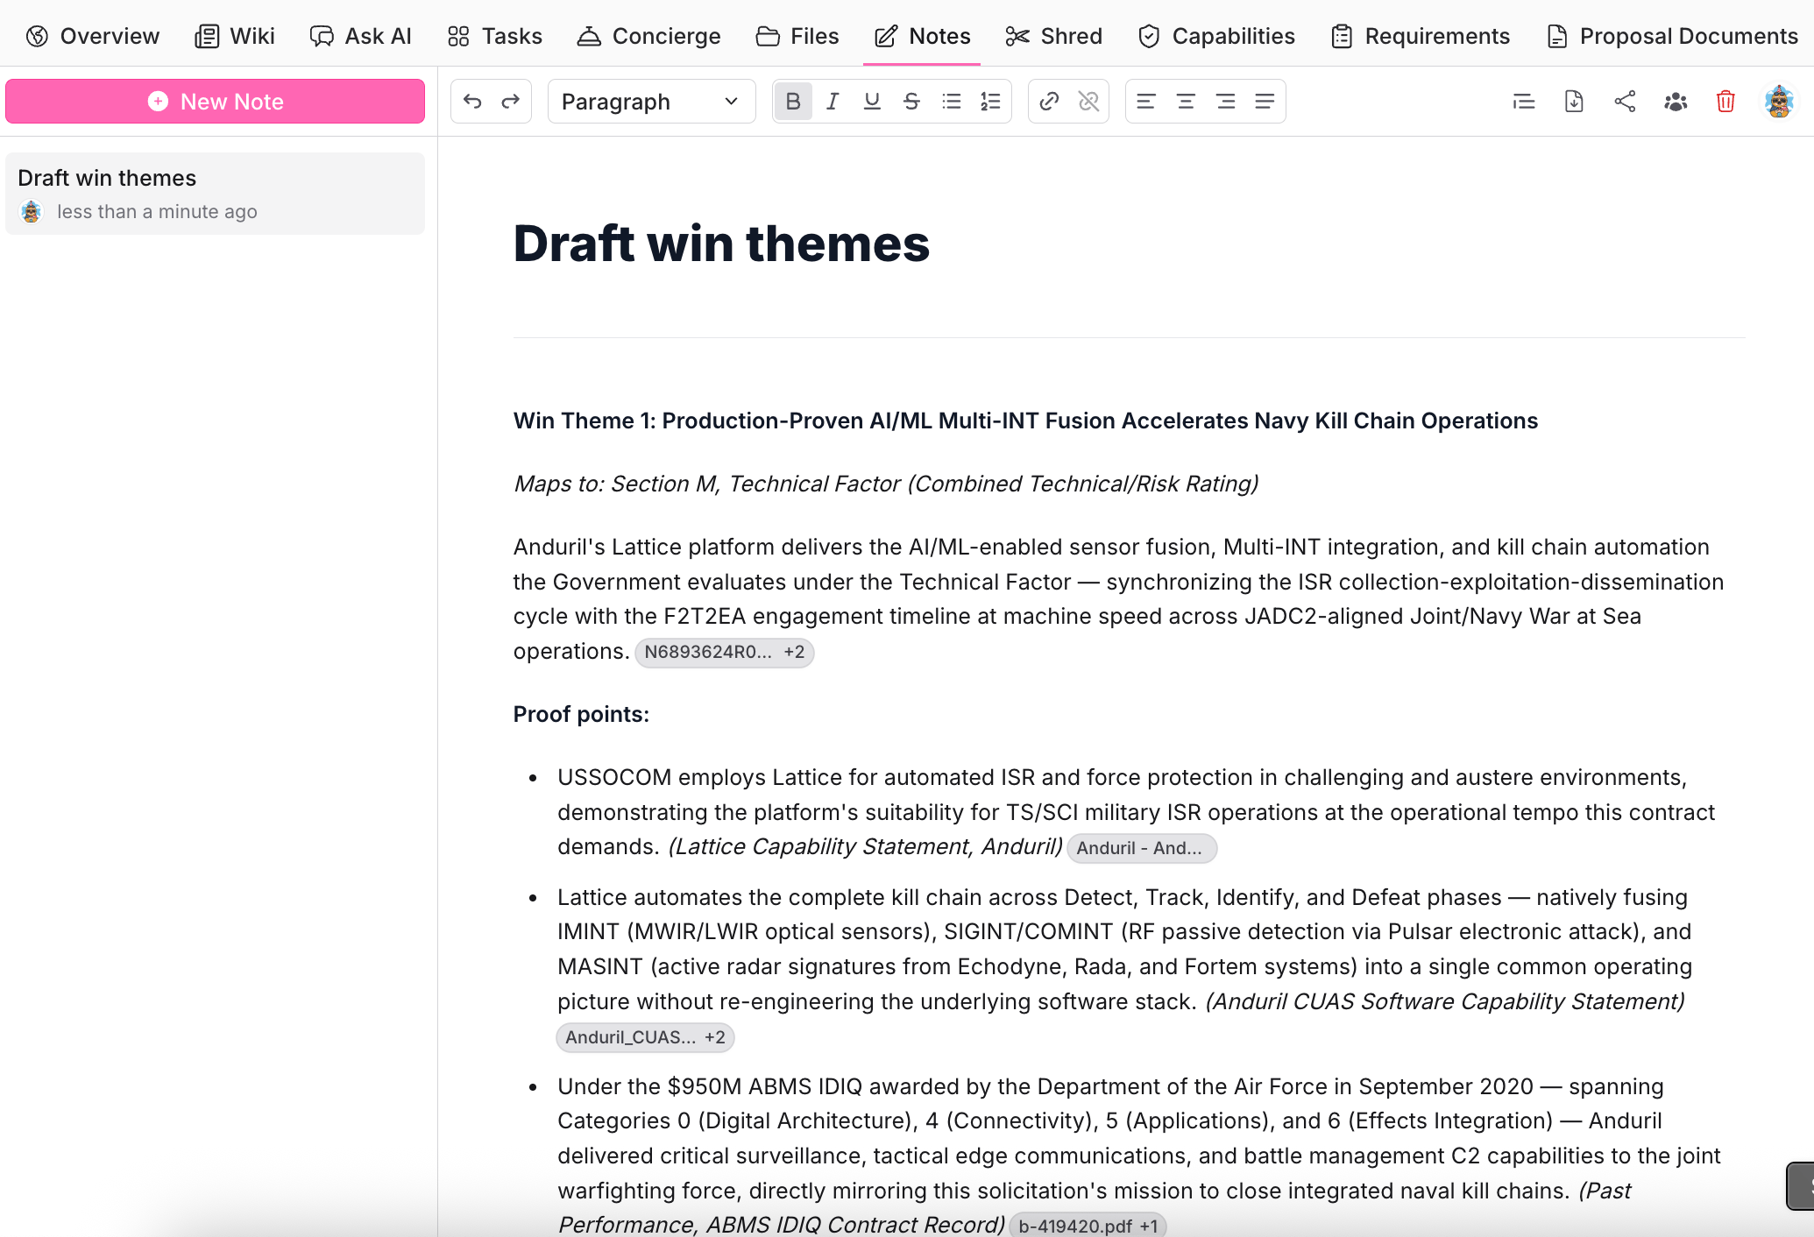The image size is (1814, 1237).
Task: Align text right
Action: (1225, 102)
